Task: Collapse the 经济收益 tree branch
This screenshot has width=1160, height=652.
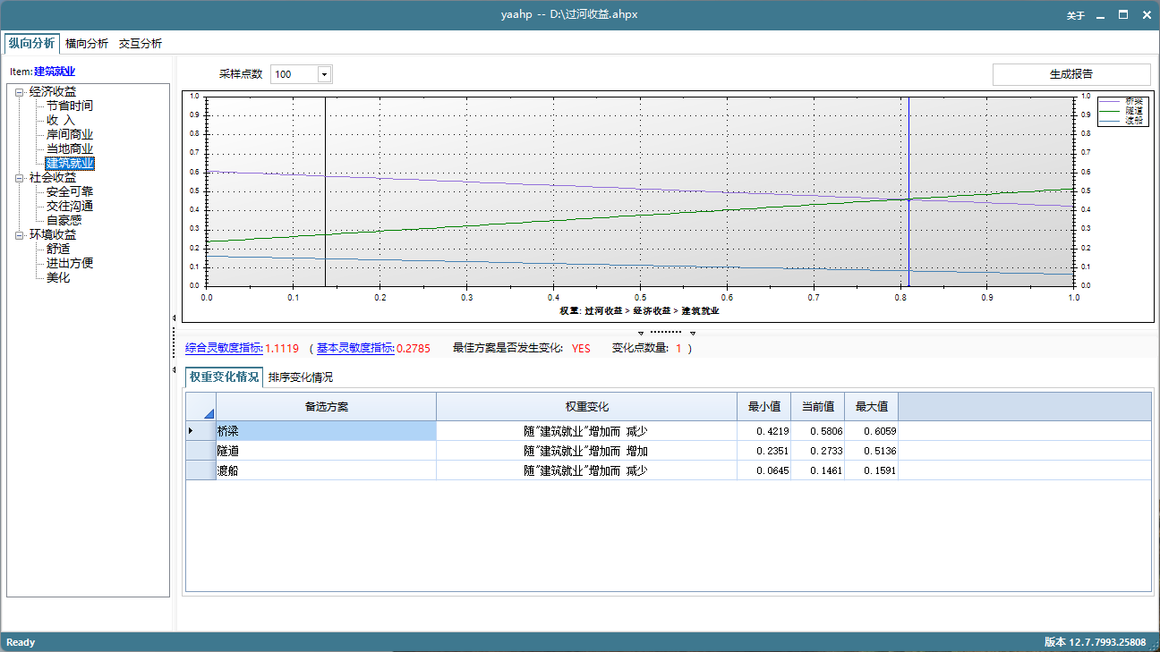Action: pyautogui.click(x=18, y=90)
